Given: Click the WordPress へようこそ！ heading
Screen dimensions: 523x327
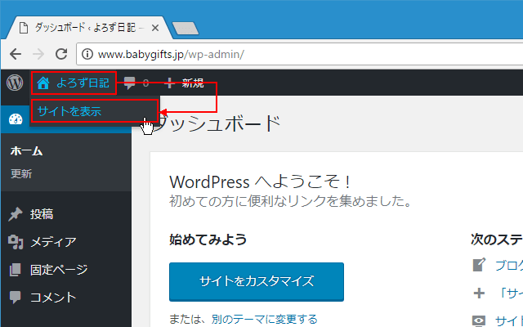Looking at the screenshot, I should (260, 181).
